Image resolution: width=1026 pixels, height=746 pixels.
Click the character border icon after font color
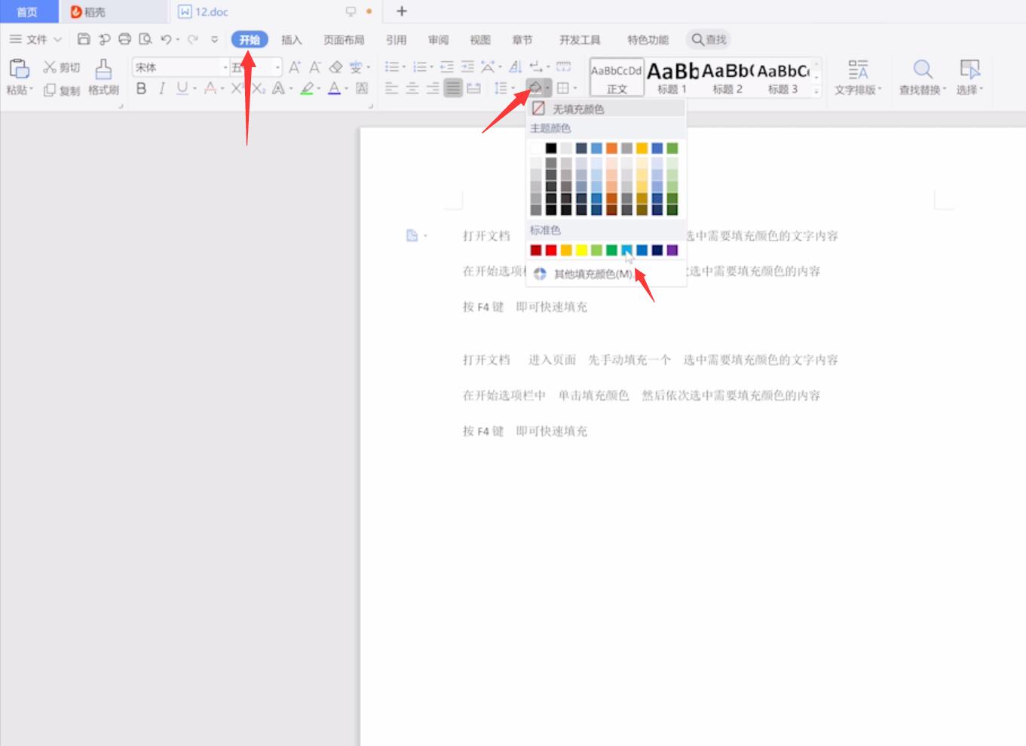pyautogui.click(x=362, y=88)
